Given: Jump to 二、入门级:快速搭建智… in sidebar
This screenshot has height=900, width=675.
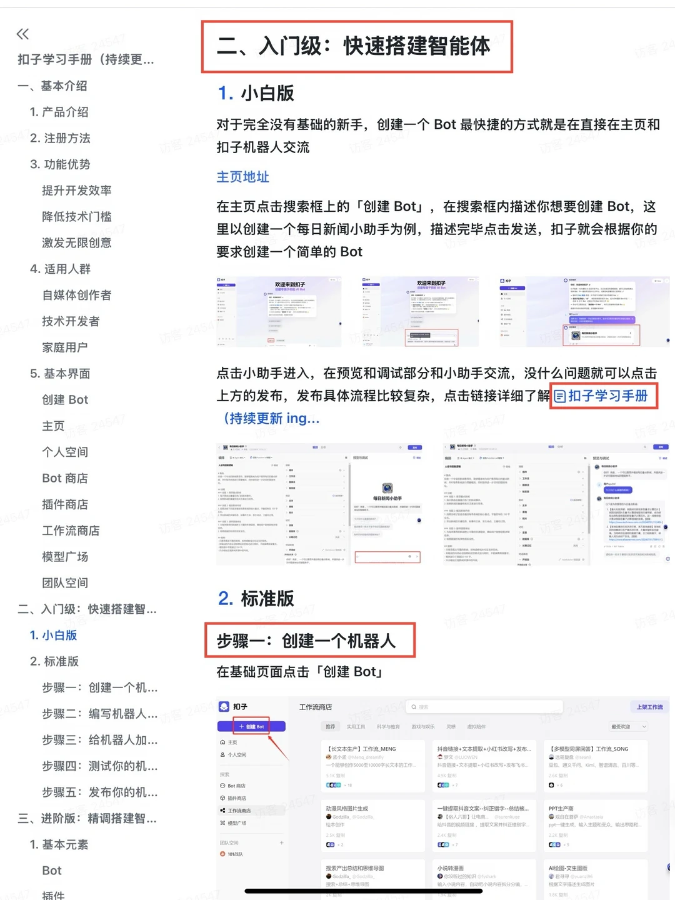Looking at the screenshot, I should pyautogui.click(x=87, y=609).
